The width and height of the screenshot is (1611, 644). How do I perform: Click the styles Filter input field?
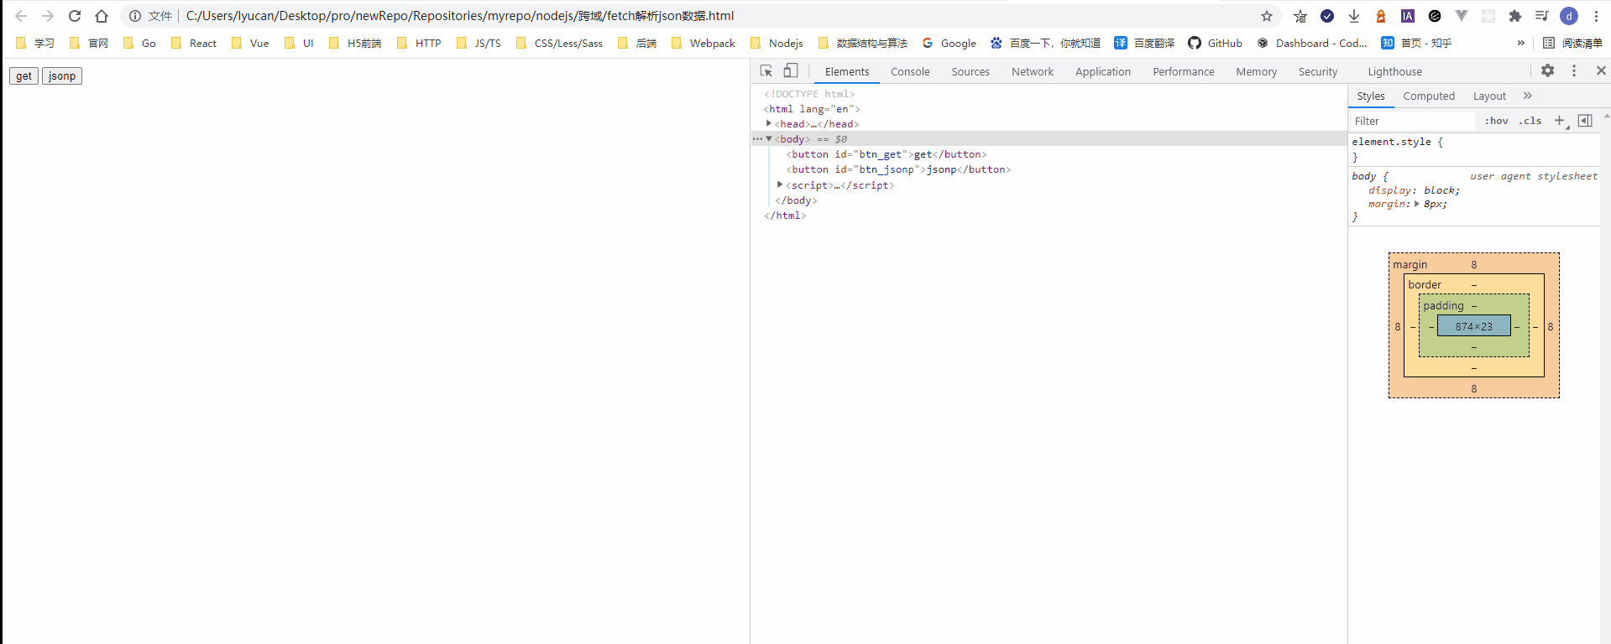[x=1412, y=121]
